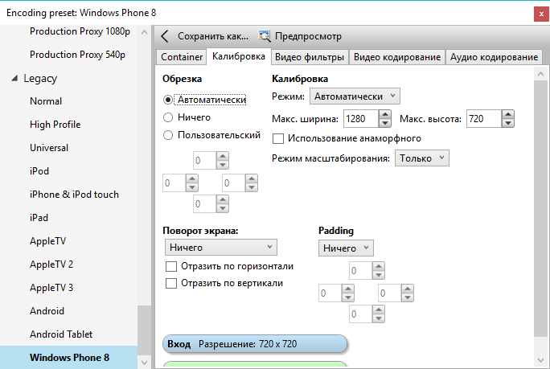
Task: Click the back arrow icon
Action: (x=165, y=36)
